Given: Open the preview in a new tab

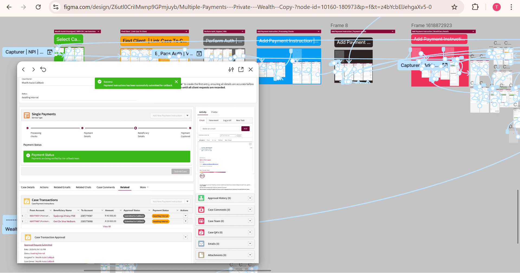Looking at the screenshot, I should pos(241,69).
